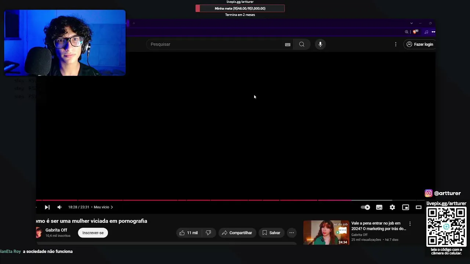This screenshot has height=264, width=470.
Task: Toggle the autoplay switch
Action: pos(365,207)
